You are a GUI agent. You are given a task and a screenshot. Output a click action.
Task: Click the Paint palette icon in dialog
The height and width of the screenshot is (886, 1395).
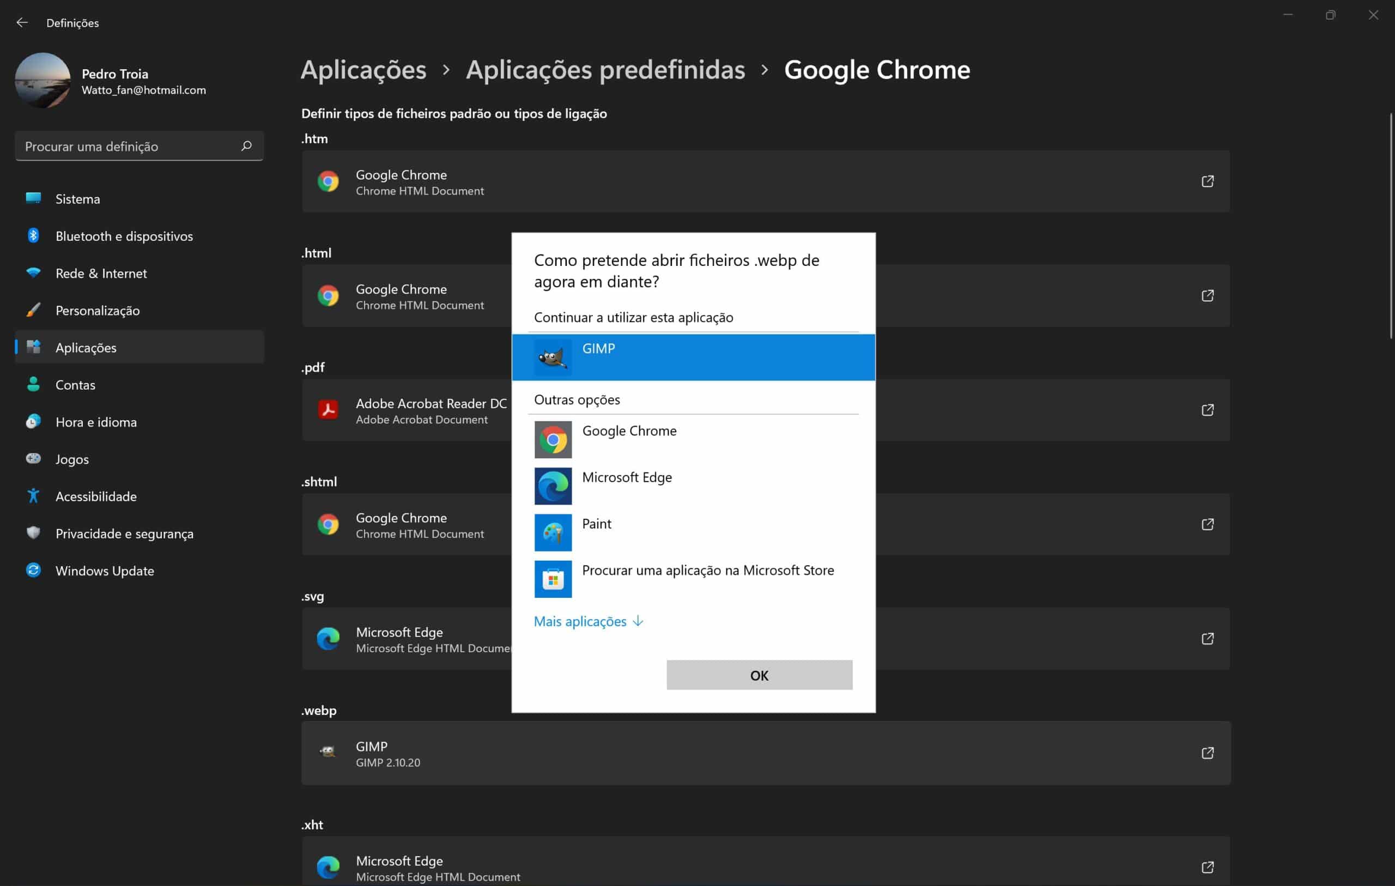click(x=553, y=532)
